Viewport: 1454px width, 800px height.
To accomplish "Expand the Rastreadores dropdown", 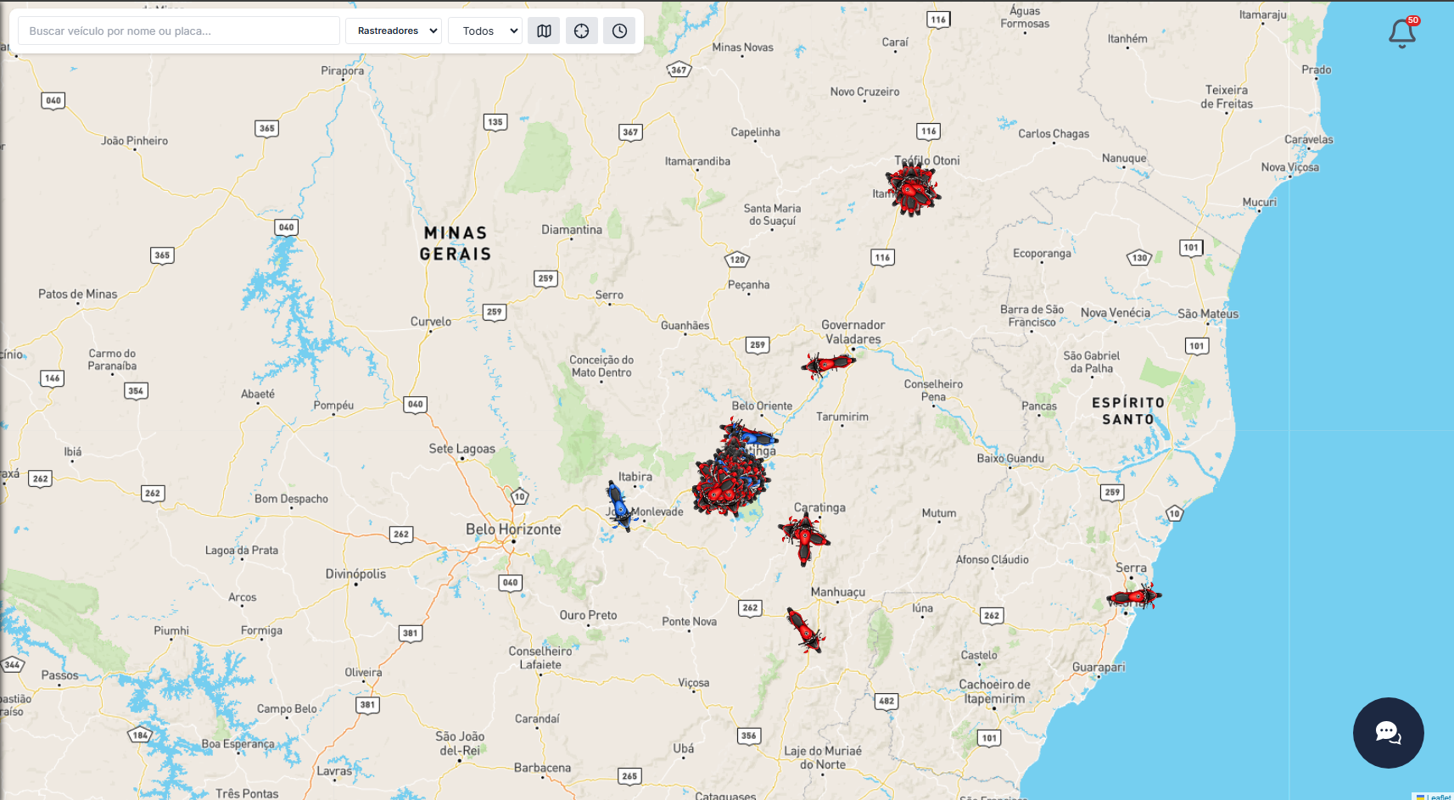I will point(394,31).
